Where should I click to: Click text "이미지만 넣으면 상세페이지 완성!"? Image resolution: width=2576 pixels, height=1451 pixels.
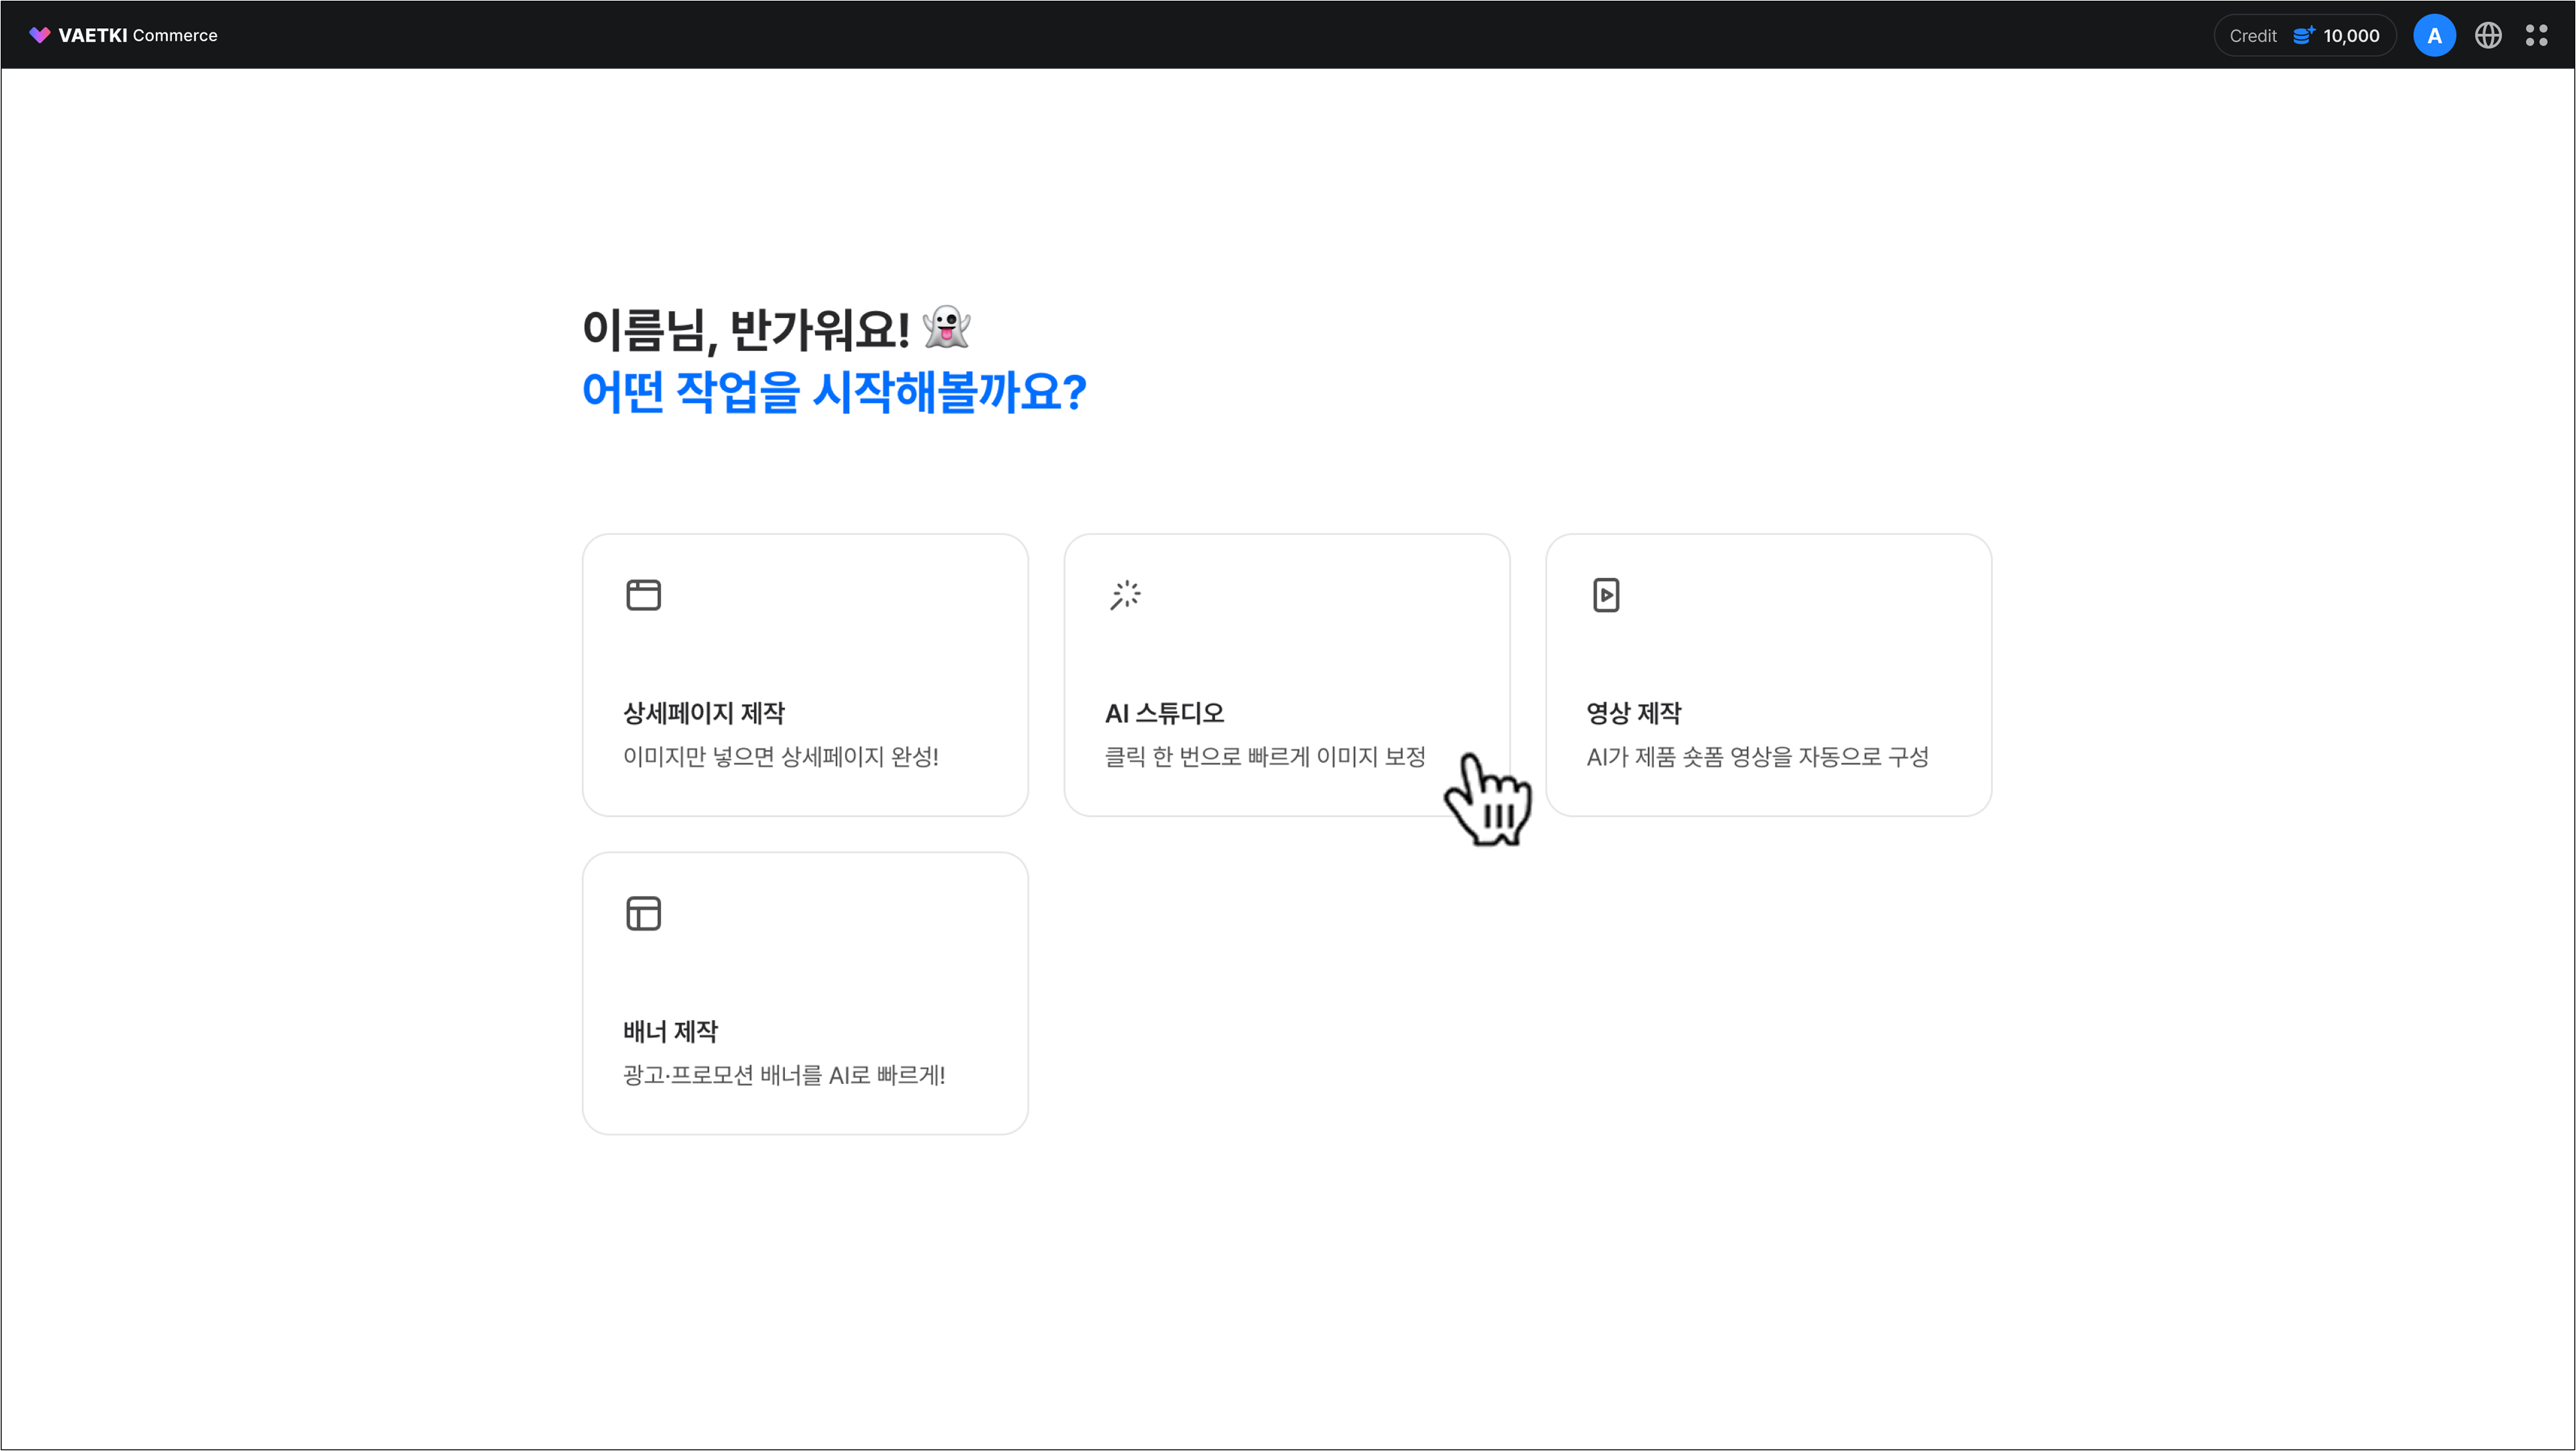[x=781, y=757]
